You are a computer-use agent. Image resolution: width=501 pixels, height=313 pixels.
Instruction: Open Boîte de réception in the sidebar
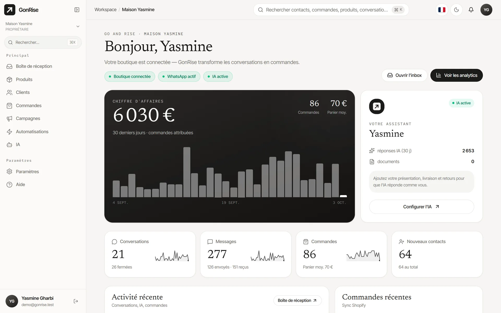[x=43, y=66]
